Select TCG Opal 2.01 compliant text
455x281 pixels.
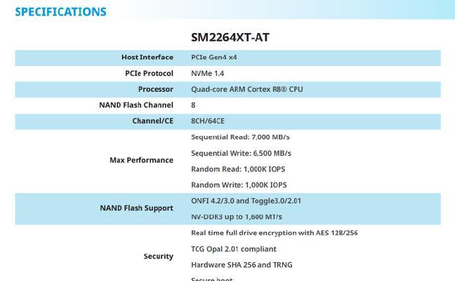[x=234, y=249]
